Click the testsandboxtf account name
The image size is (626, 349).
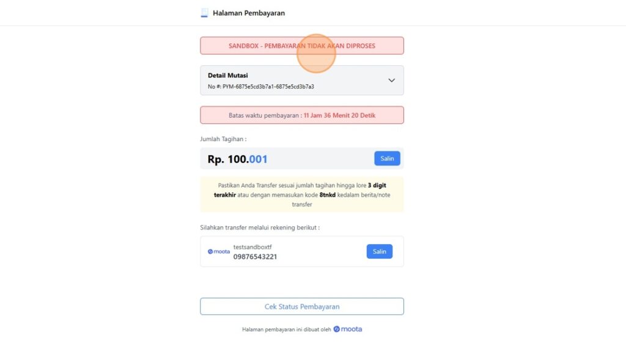(x=252, y=247)
